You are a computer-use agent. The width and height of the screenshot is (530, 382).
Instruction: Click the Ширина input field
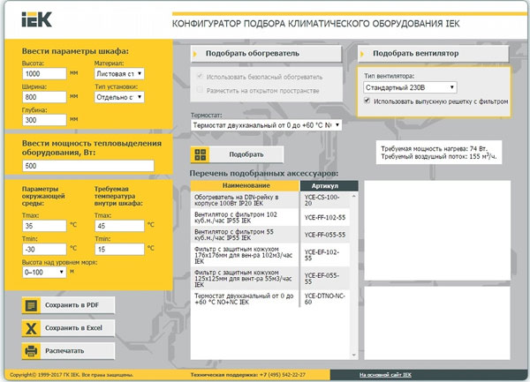point(44,97)
